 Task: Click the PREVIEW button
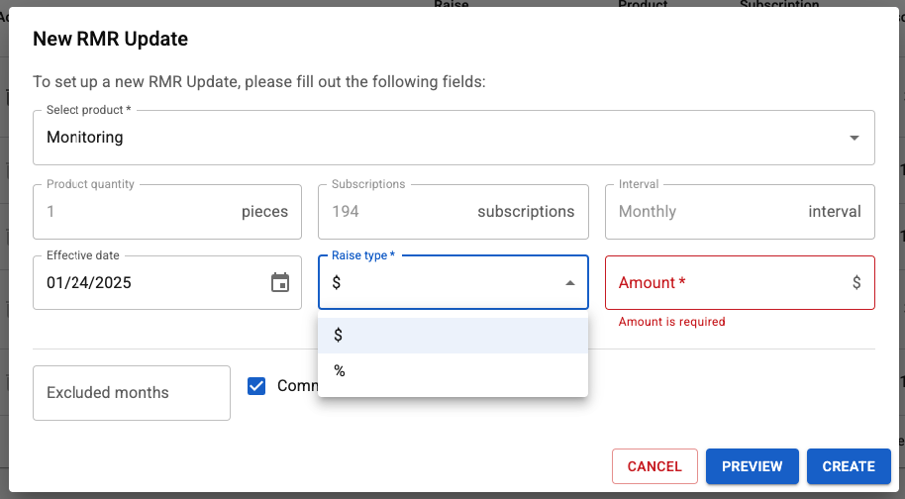753,466
